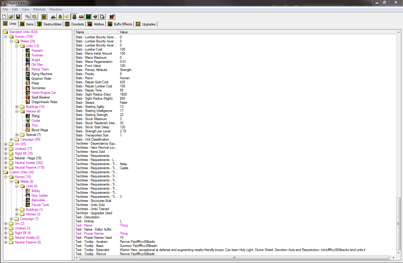
Task: Click the greyed Paste toolbar icon
Action: [x=35, y=17]
